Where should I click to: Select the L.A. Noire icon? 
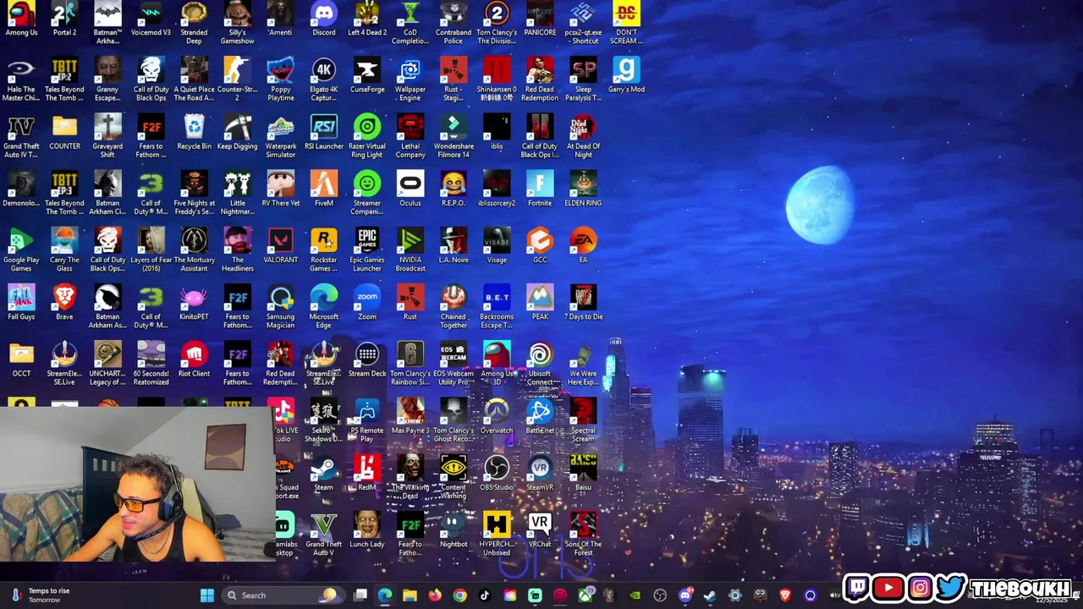click(454, 246)
